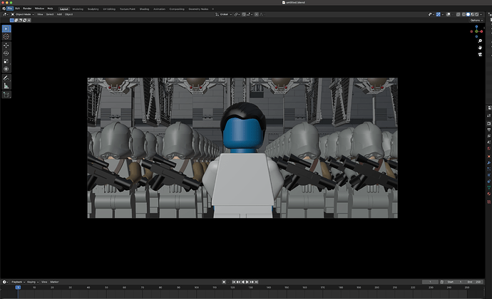Screen dimensions: 492x299
Task: Open the viewport Add menu
Action: [x=59, y=14]
